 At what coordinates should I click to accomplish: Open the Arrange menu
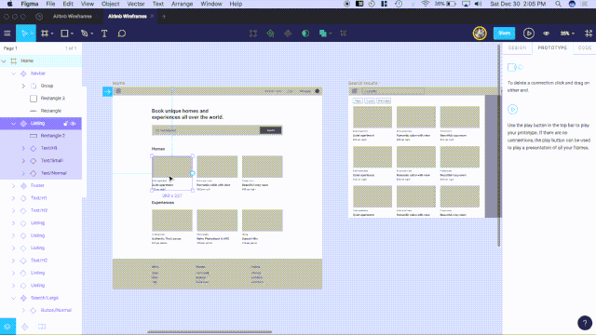(x=183, y=4)
